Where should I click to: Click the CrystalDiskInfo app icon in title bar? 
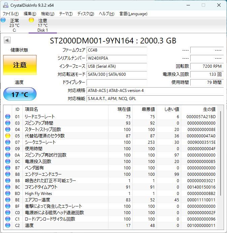6,5
